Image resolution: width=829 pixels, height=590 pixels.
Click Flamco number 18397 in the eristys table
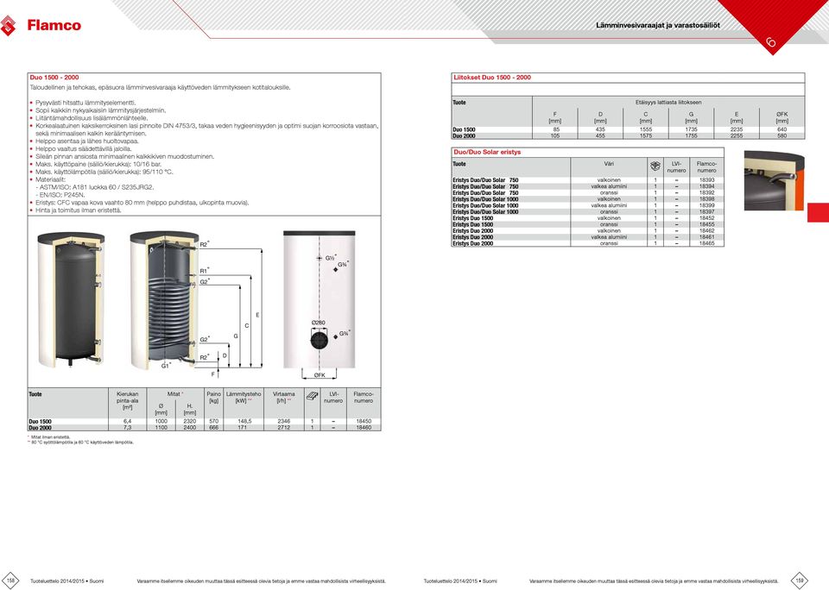coord(707,212)
